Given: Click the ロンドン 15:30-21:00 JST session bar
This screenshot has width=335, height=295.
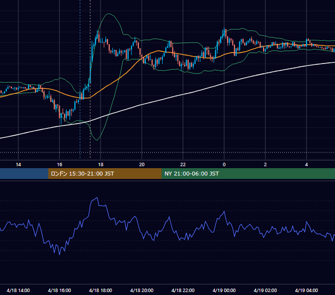Looking at the screenshot, I should click(x=104, y=174).
